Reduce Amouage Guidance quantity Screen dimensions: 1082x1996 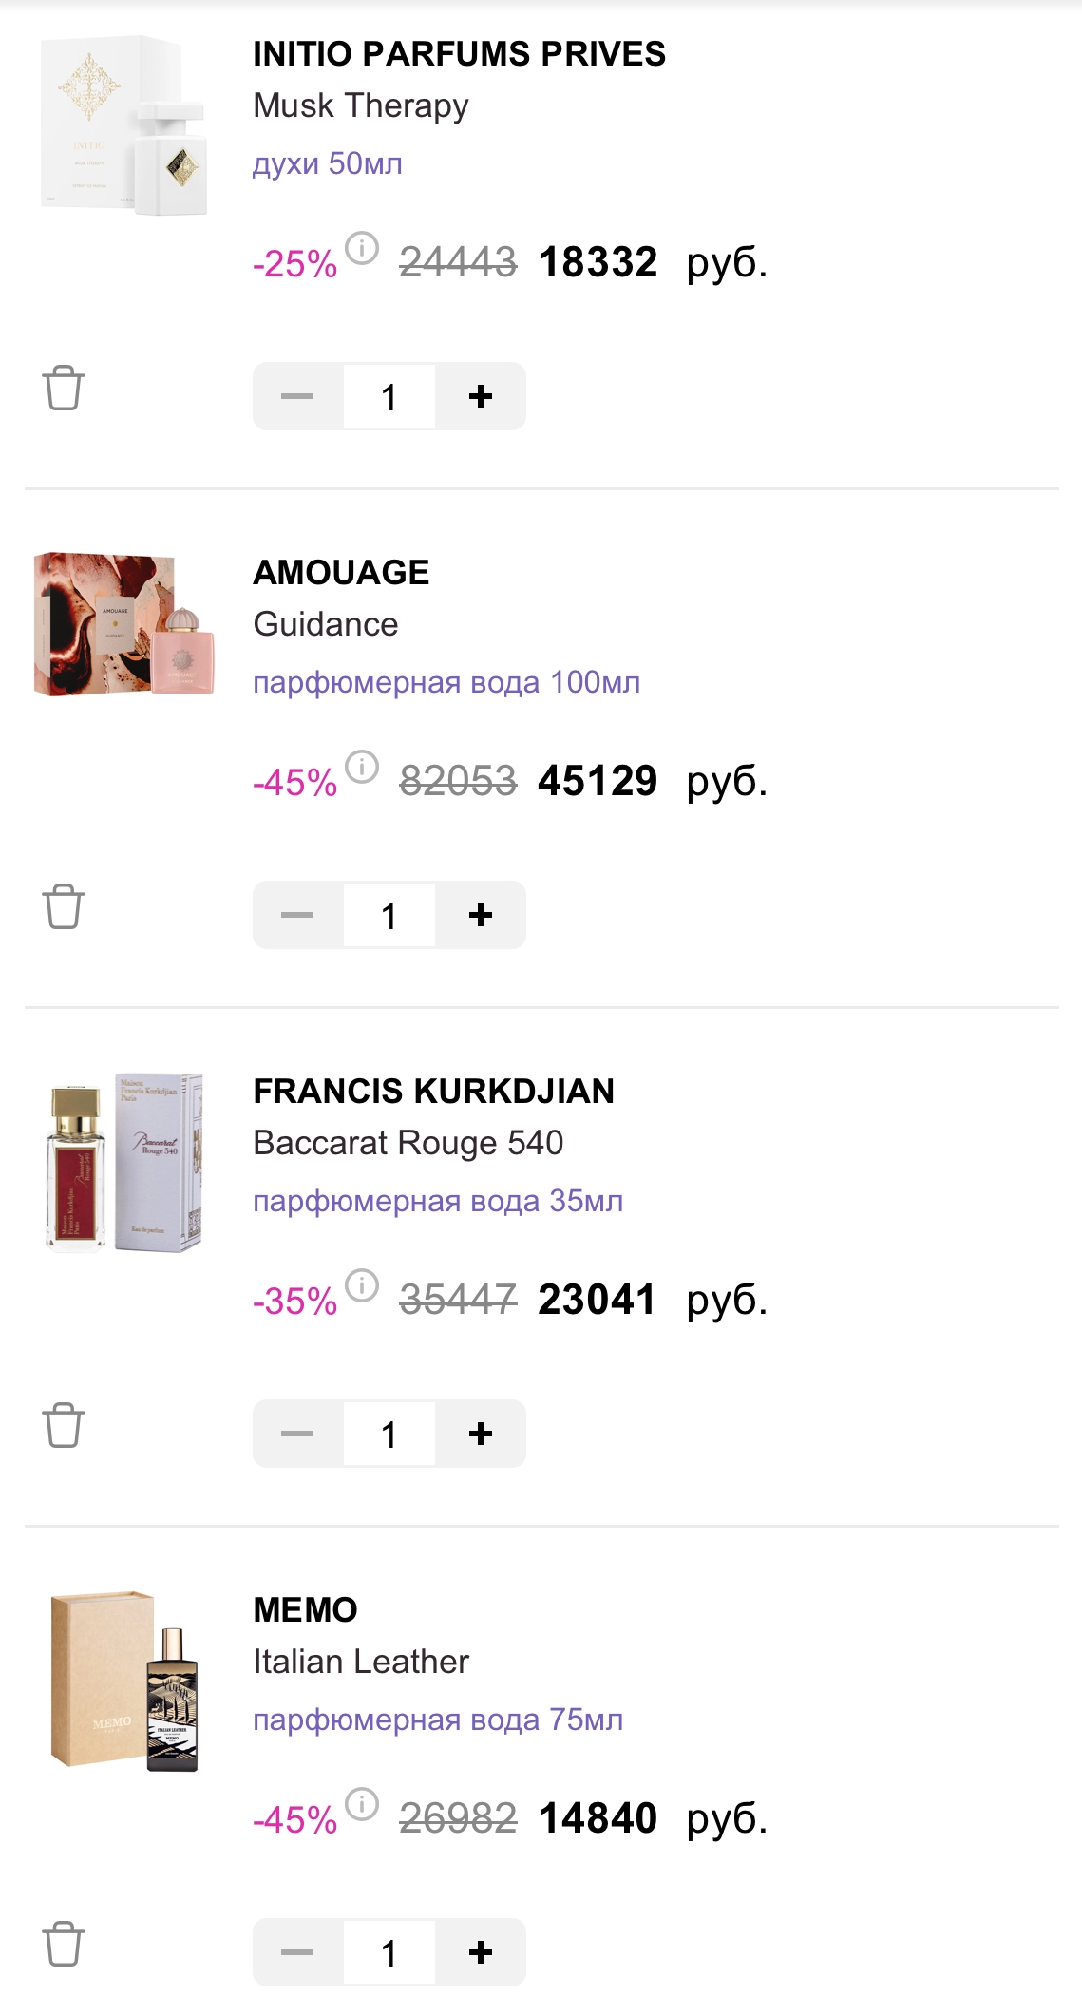tap(297, 915)
